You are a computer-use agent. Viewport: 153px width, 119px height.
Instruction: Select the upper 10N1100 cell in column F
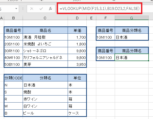click(x=105, y=37)
